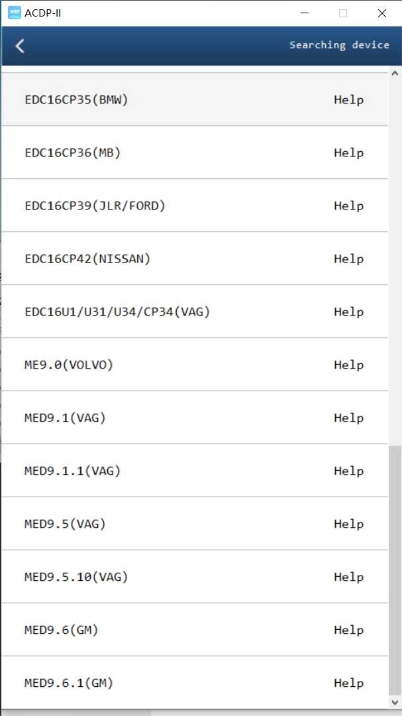Click the vertical scrollbar thumb
This screenshot has width=402, height=716.
click(395, 569)
